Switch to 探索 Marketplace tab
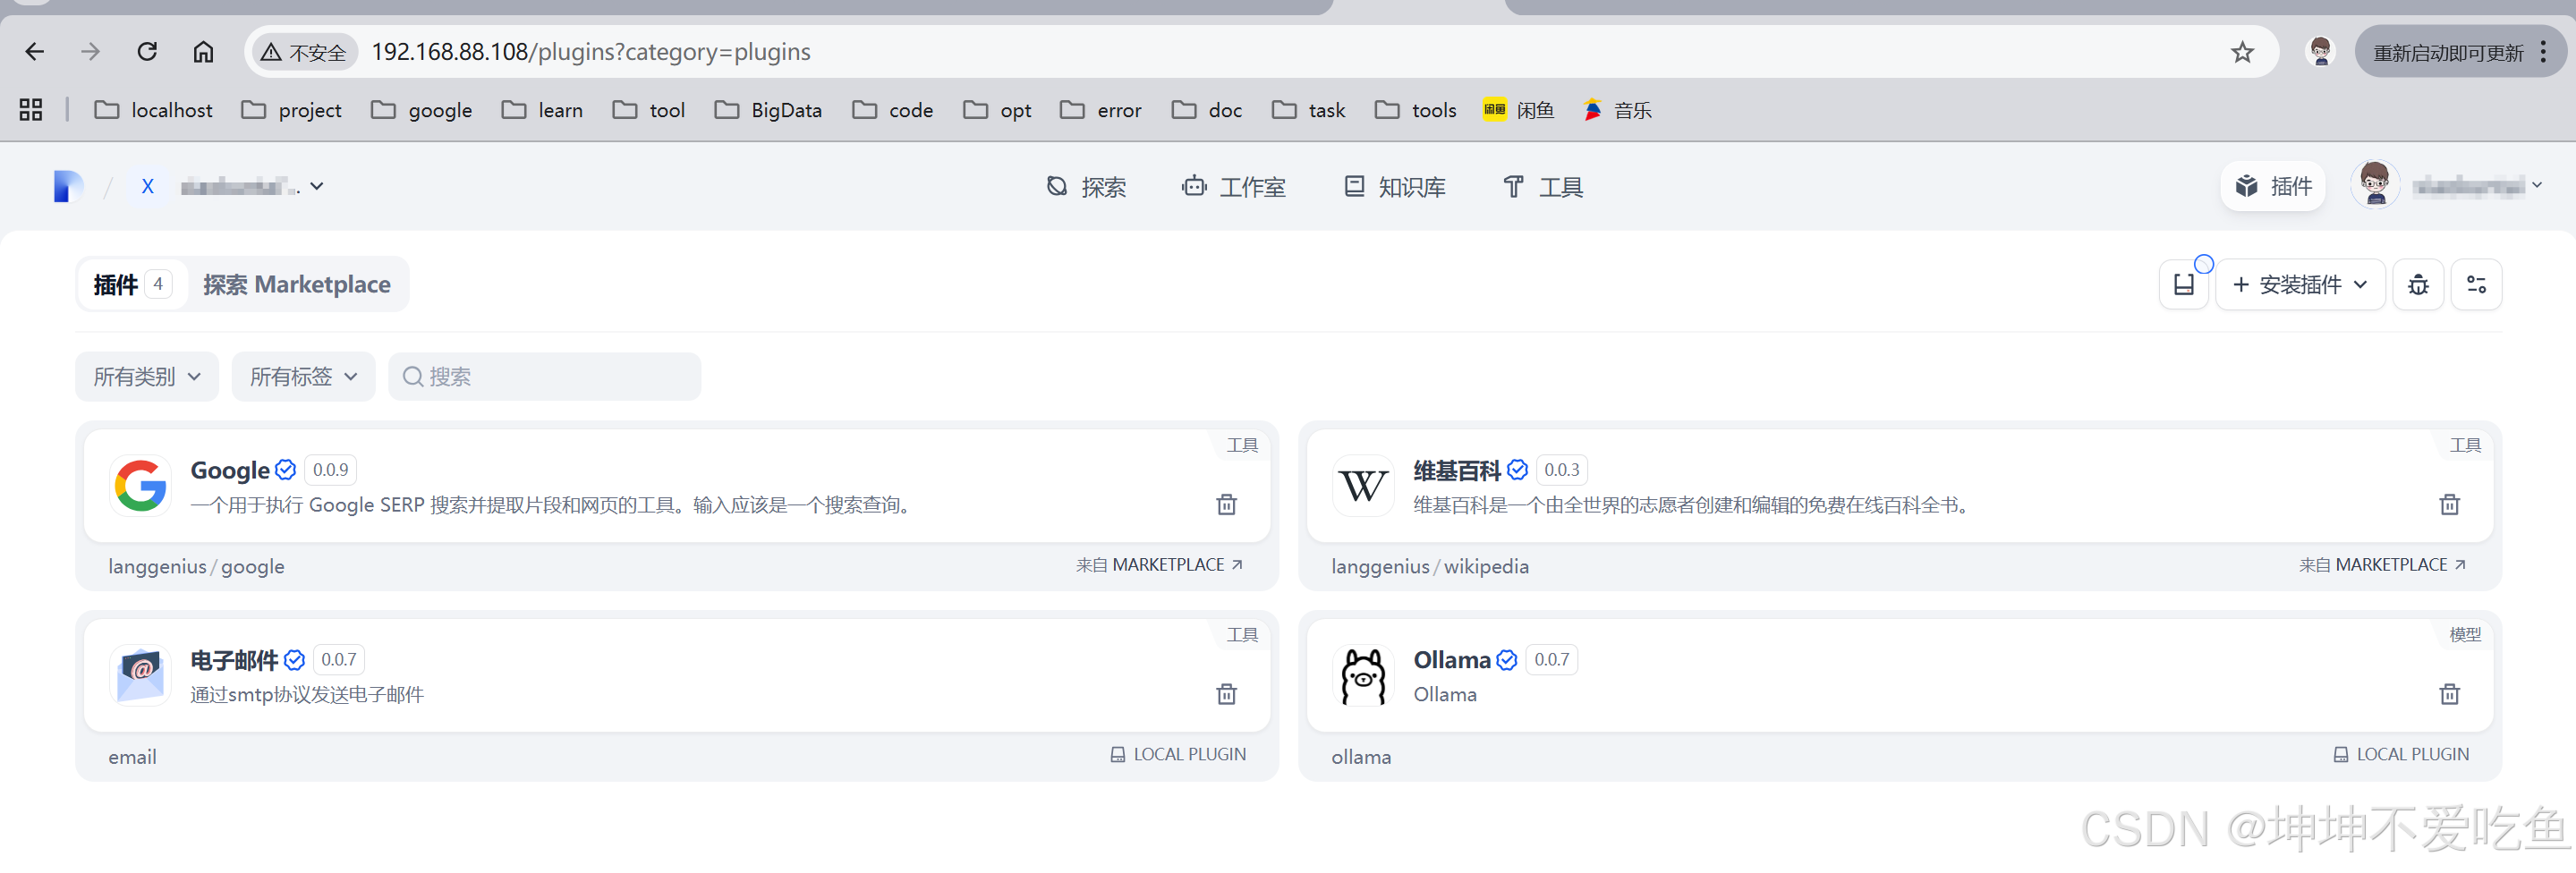The image size is (2576, 873). tap(297, 285)
